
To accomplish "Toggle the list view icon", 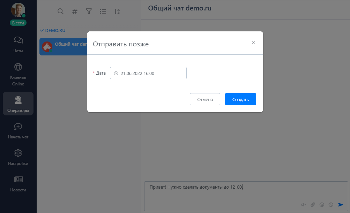I will [103, 12].
